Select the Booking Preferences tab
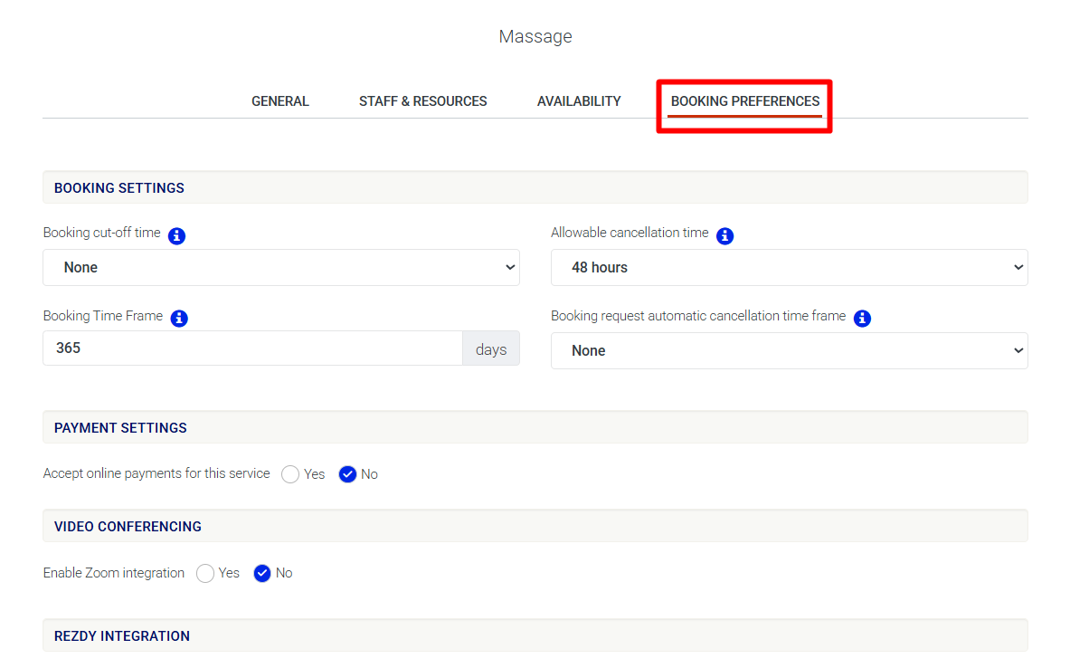 pos(744,101)
